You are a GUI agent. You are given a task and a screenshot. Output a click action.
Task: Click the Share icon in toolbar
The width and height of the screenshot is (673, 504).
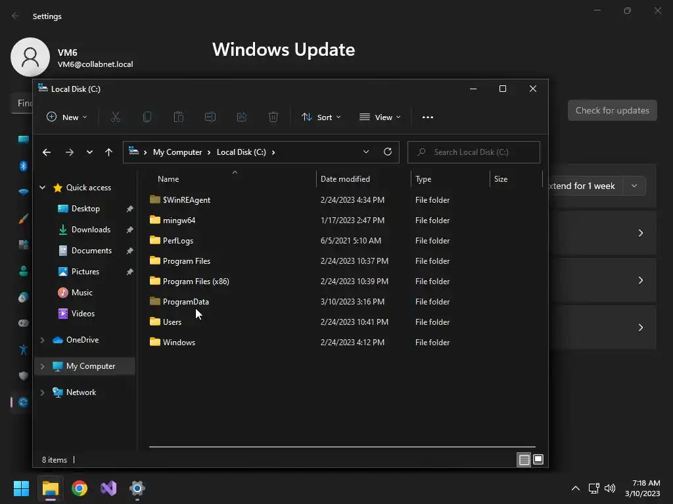point(242,117)
